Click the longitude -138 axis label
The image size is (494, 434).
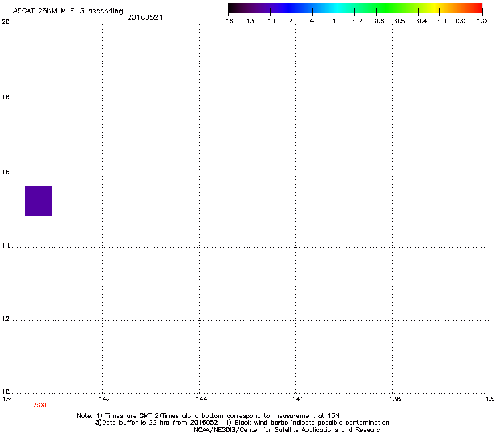393,399
